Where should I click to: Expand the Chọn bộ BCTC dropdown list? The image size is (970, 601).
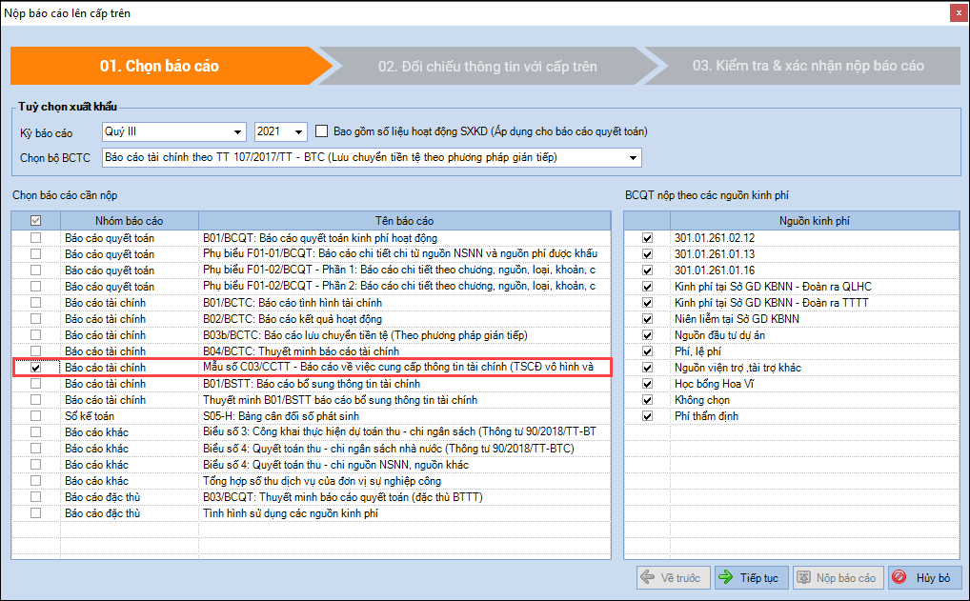(633, 157)
